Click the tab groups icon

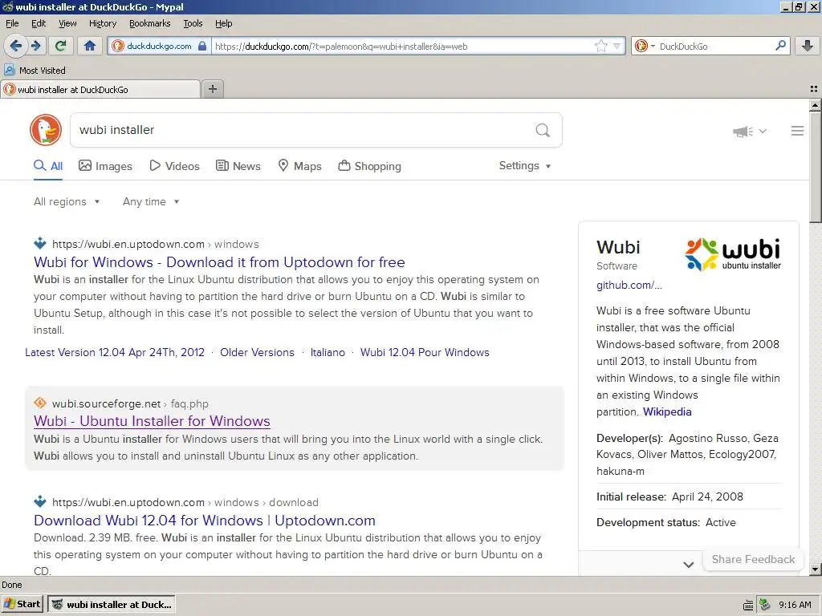pos(814,89)
